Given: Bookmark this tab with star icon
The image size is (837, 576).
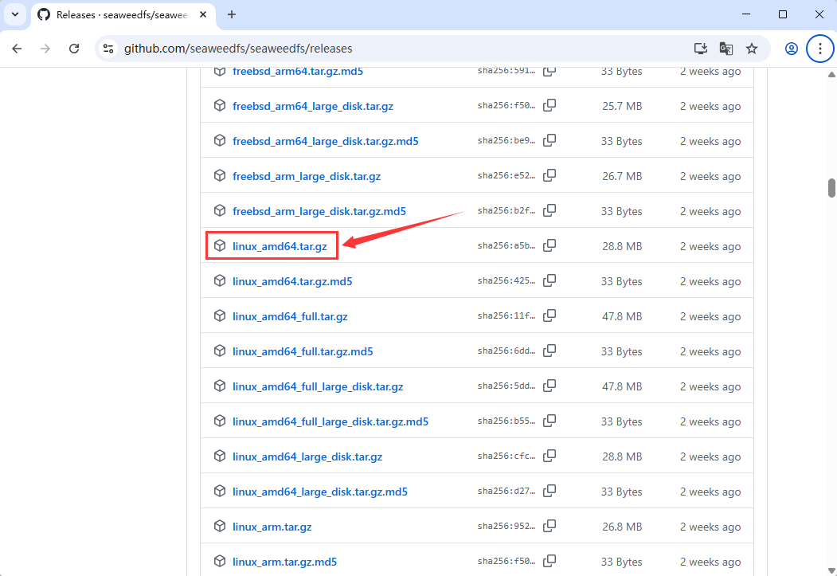Looking at the screenshot, I should [x=752, y=49].
